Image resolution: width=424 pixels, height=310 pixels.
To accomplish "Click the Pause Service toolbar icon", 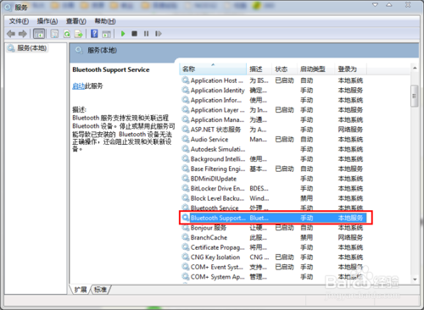I will (146, 34).
